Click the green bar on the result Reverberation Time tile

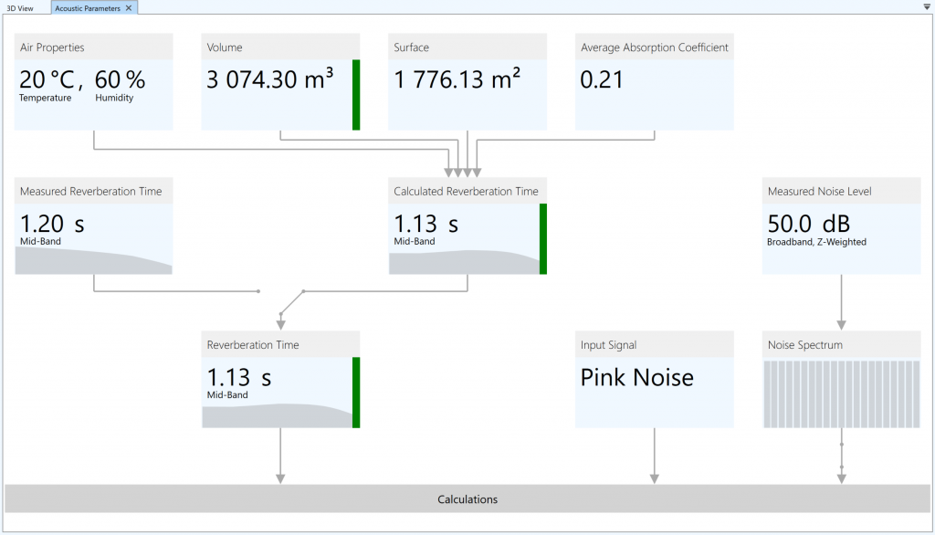tap(356, 393)
